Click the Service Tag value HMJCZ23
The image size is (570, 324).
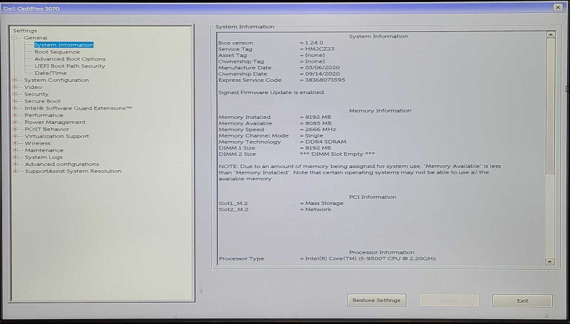pos(320,49)
